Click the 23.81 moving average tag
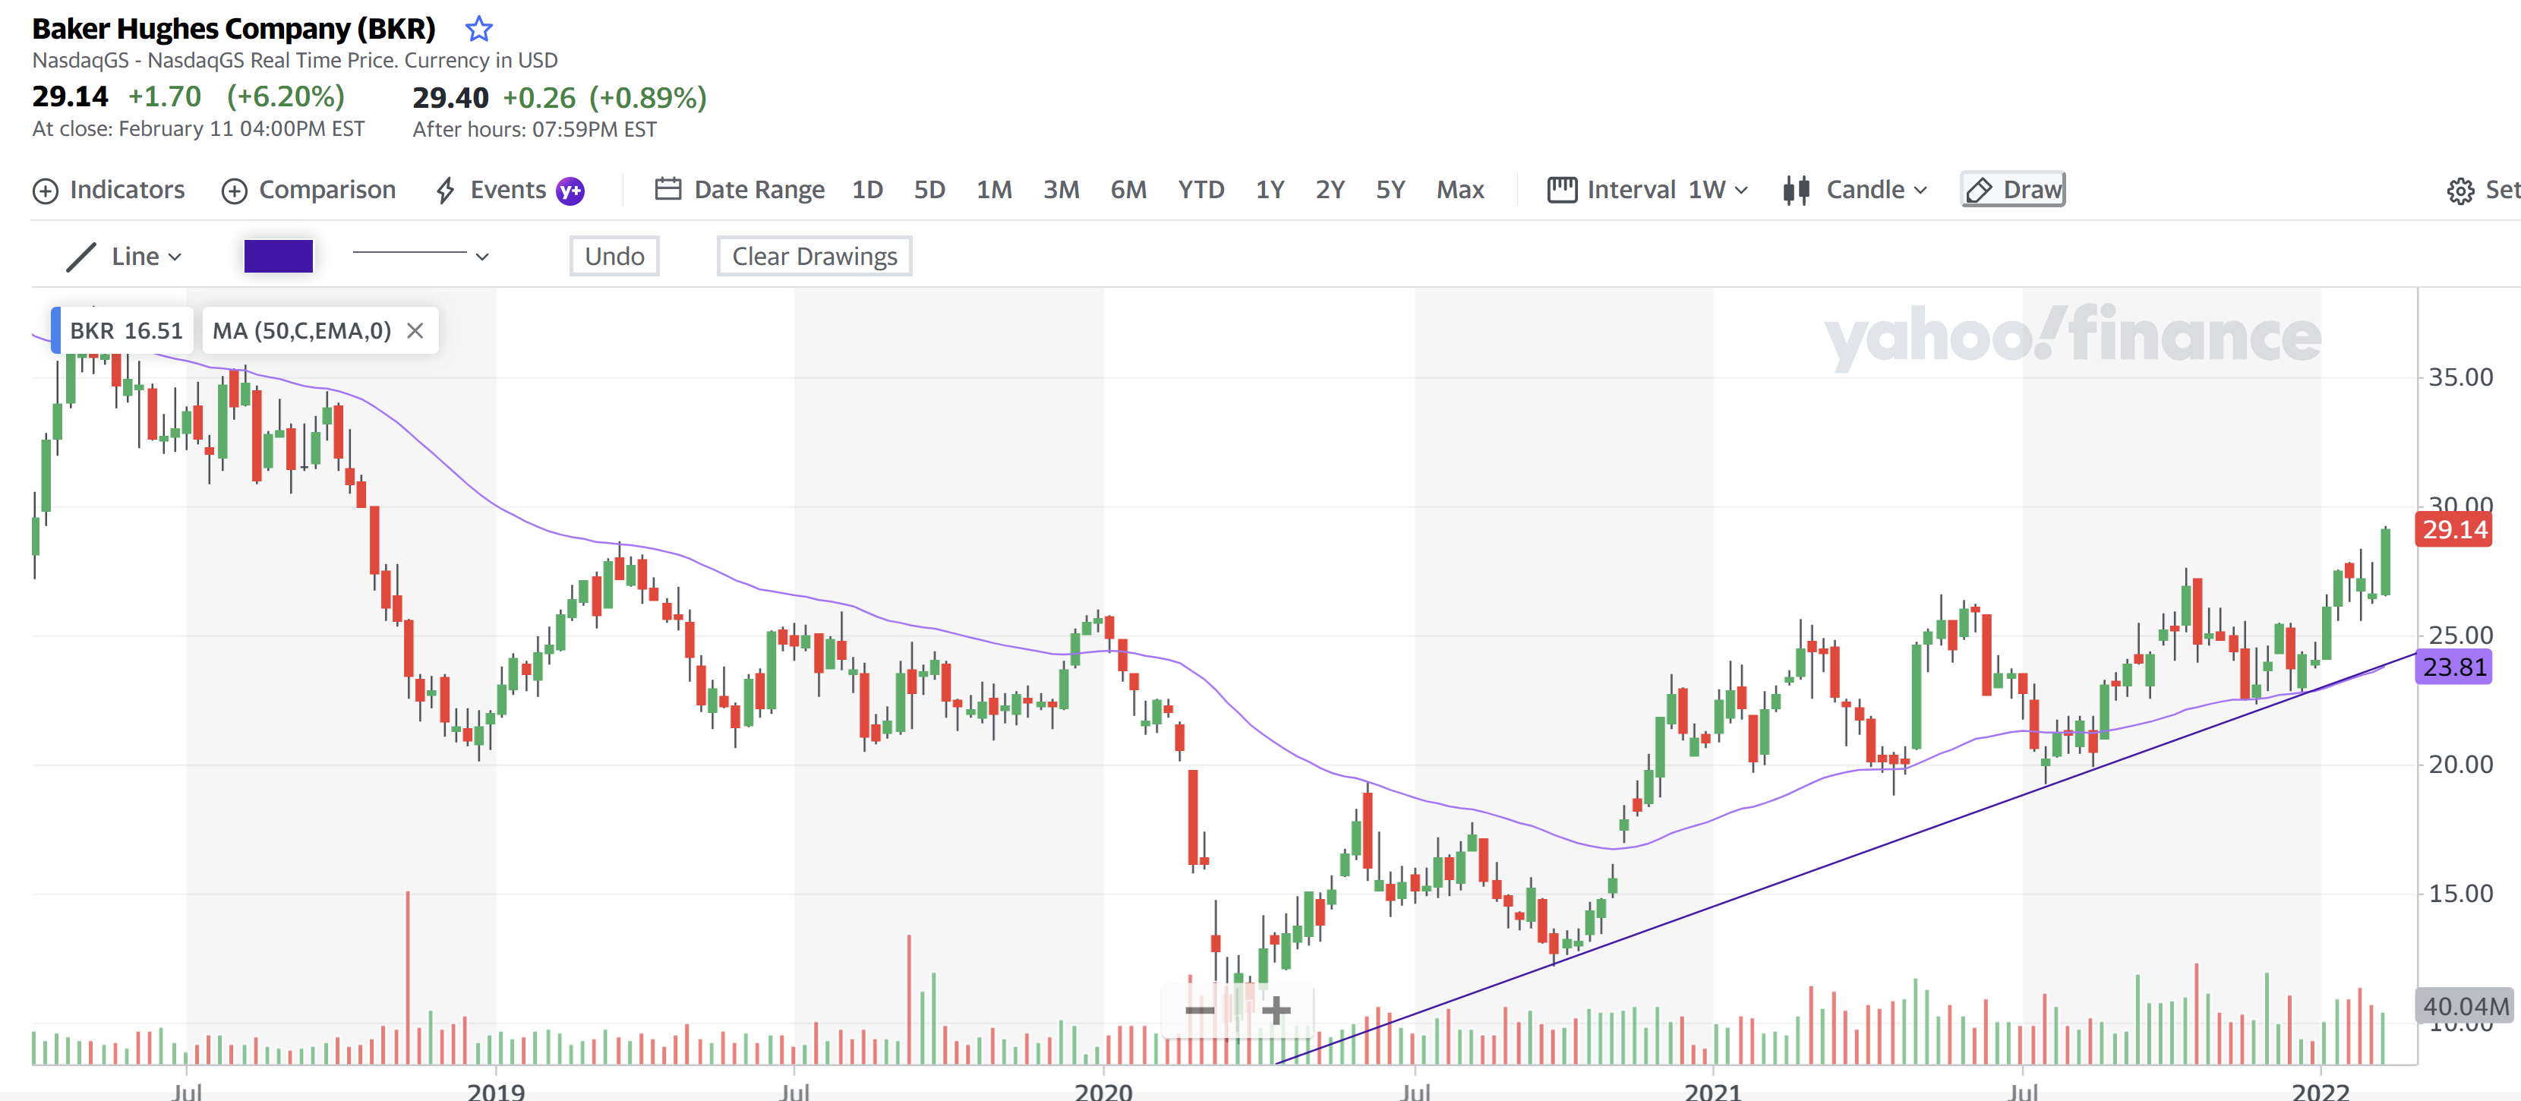Viewport: 2521px width, 1101px height. coord(2453,667)
